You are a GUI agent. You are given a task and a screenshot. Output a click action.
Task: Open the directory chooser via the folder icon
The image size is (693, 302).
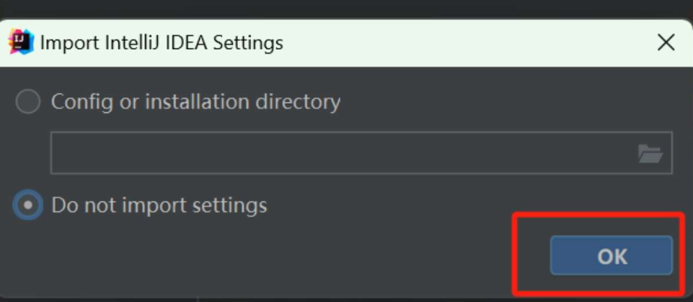pyautogui.click(x=650, y=153)
